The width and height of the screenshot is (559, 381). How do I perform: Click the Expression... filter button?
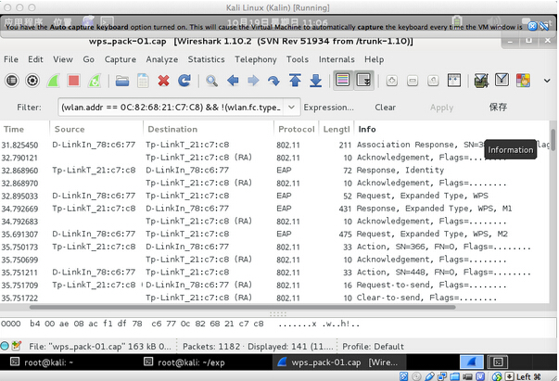[329, 108]
